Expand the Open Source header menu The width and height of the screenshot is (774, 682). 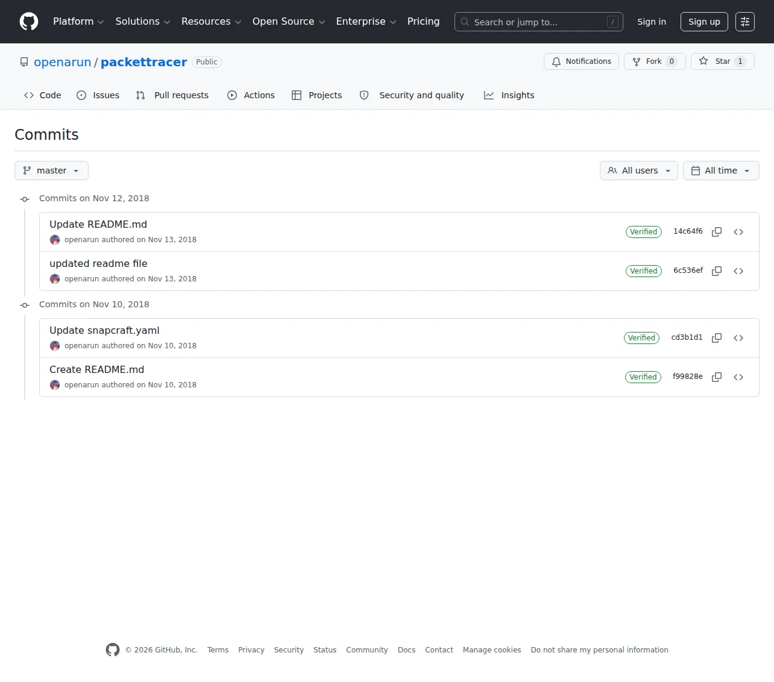(x=289, y=22)
